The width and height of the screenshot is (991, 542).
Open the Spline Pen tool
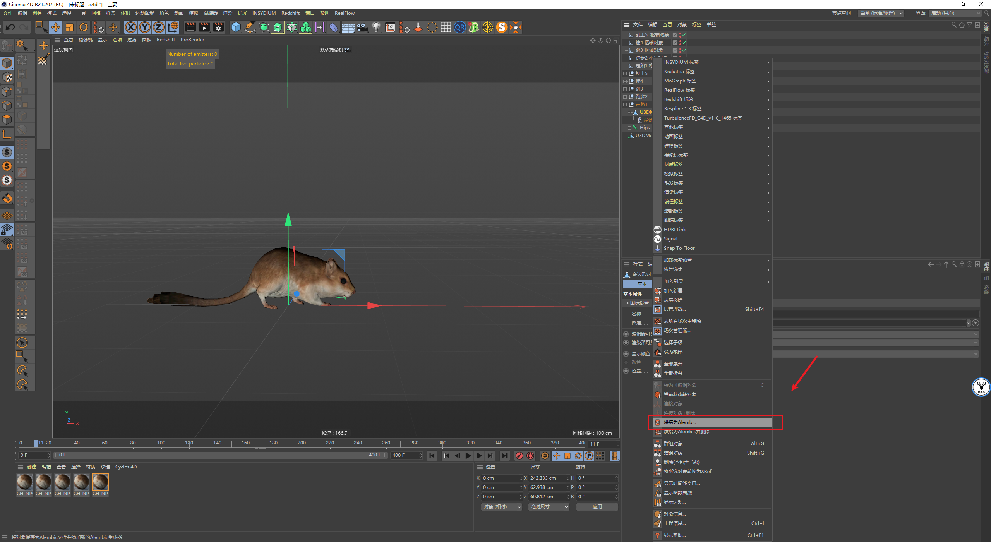[250, 27]
